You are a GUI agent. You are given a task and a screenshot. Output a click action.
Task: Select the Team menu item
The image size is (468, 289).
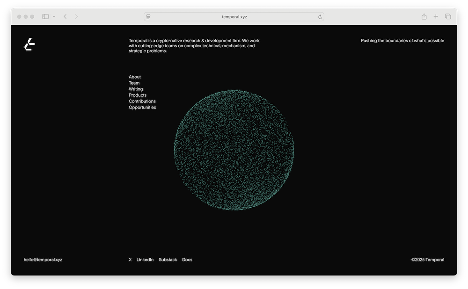134,83
